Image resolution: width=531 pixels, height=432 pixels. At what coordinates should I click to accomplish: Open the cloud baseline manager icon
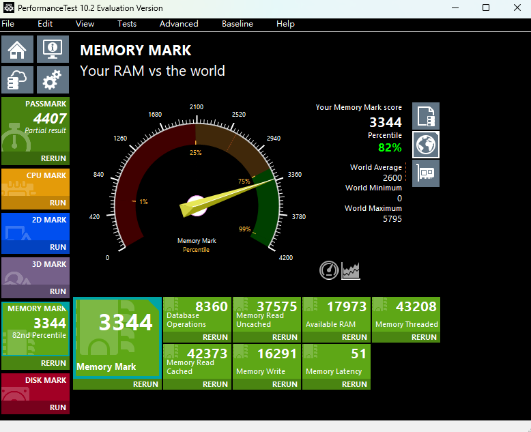coord(17,80)
